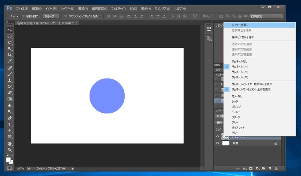The height and width of the screenshot is (176, 301).
Task: Open the イメージ(I) menu
Action: point(51,9)
